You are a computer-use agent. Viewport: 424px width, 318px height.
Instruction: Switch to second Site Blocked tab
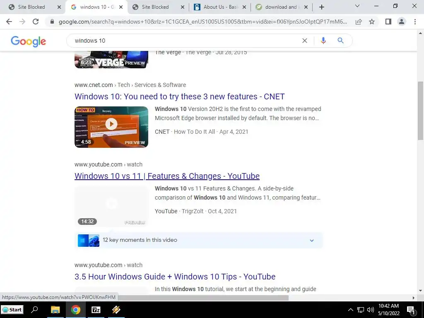pyautogui.click(x=155, y=7)
